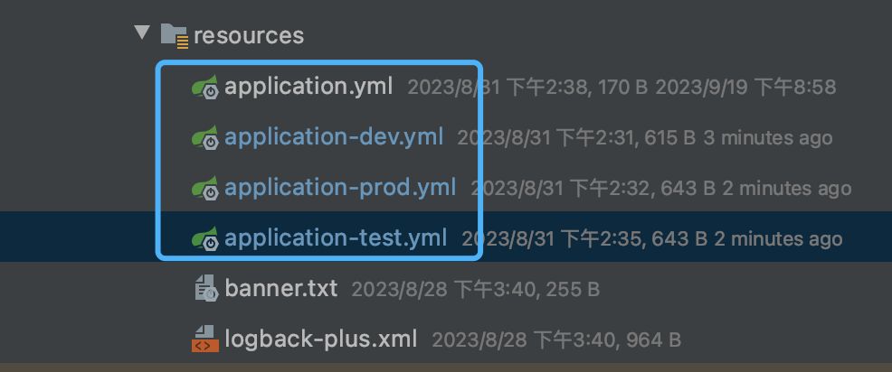892x372 pixels.
Task: Click the '964 B' size text on logback-plus.xml
Action: pos(654,340)
